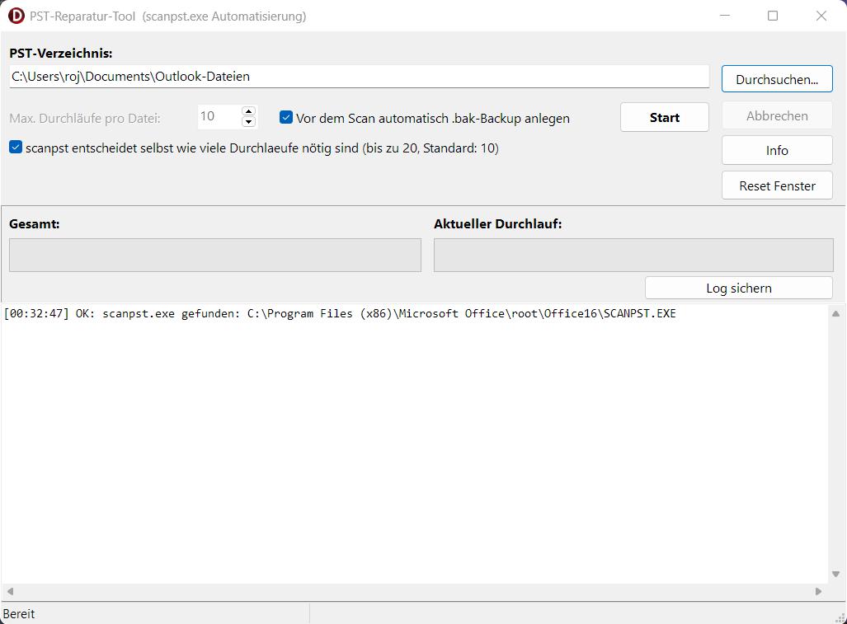Click Reset Fenster button
Viewport: 847px width, 624px height.
coord(776,185)
